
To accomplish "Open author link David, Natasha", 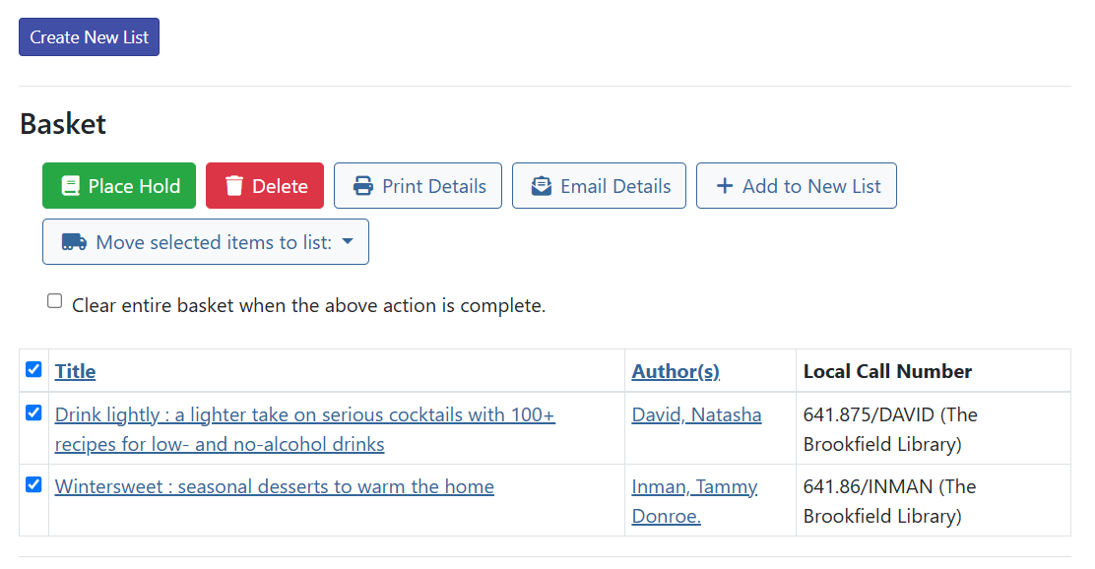I will coord(696,415).
